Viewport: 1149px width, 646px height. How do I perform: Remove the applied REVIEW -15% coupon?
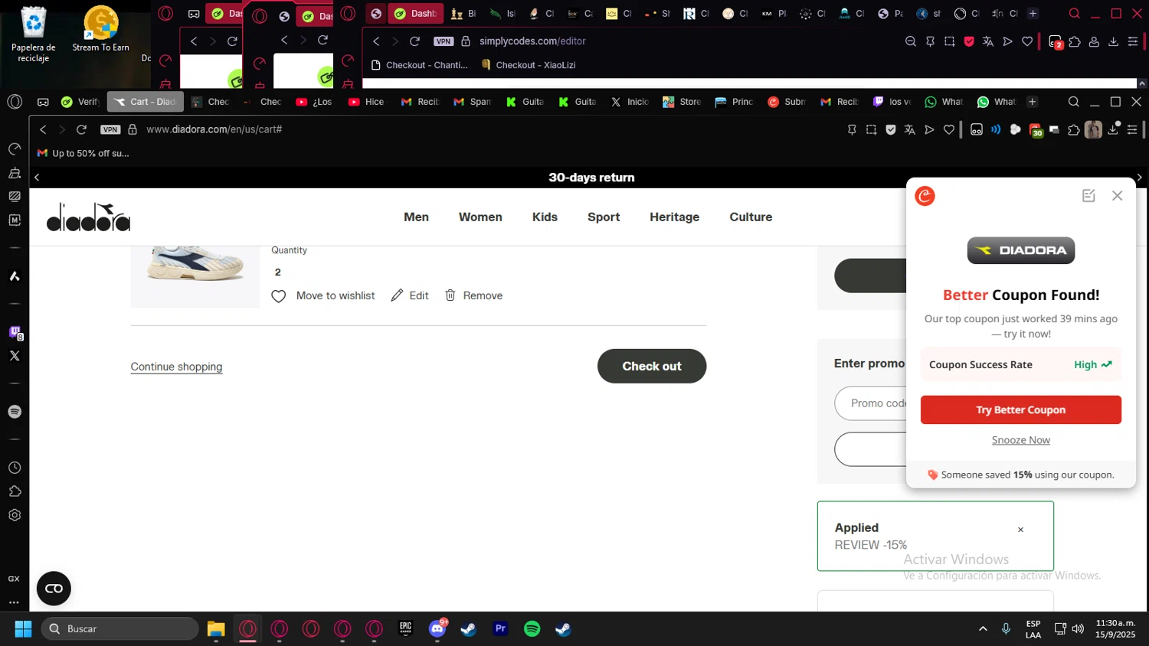click(x=1020, y=530)
